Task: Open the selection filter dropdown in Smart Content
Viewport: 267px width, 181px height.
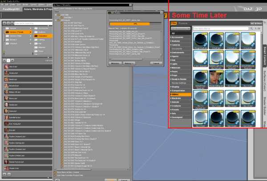Action: click(x=181, y=29)
